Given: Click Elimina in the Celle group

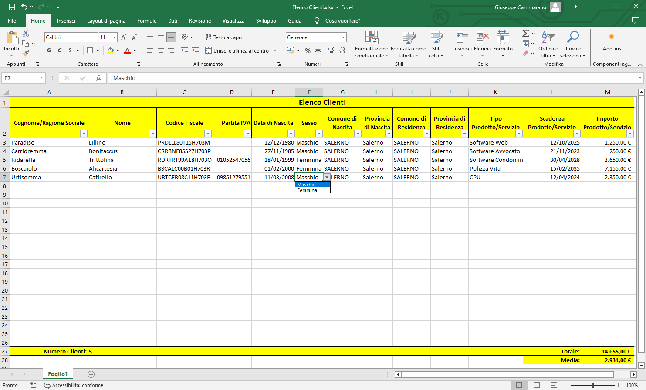Looking at the screenshot, I should [x=482, y=44].
